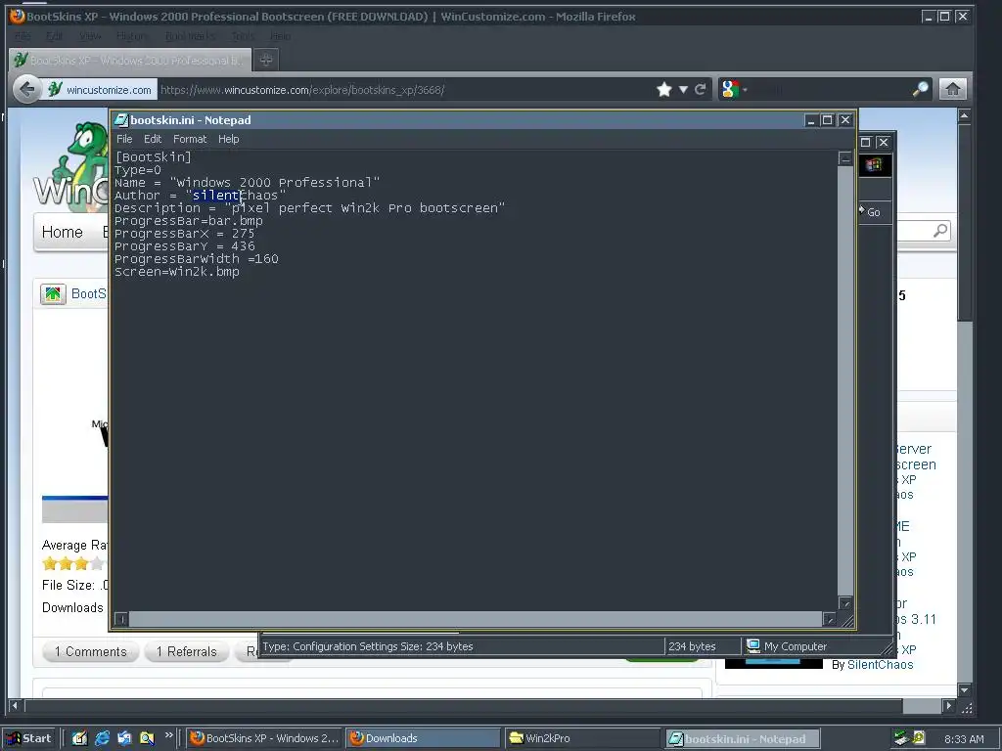Click the Notepad vertical scrollbar track

844,380
